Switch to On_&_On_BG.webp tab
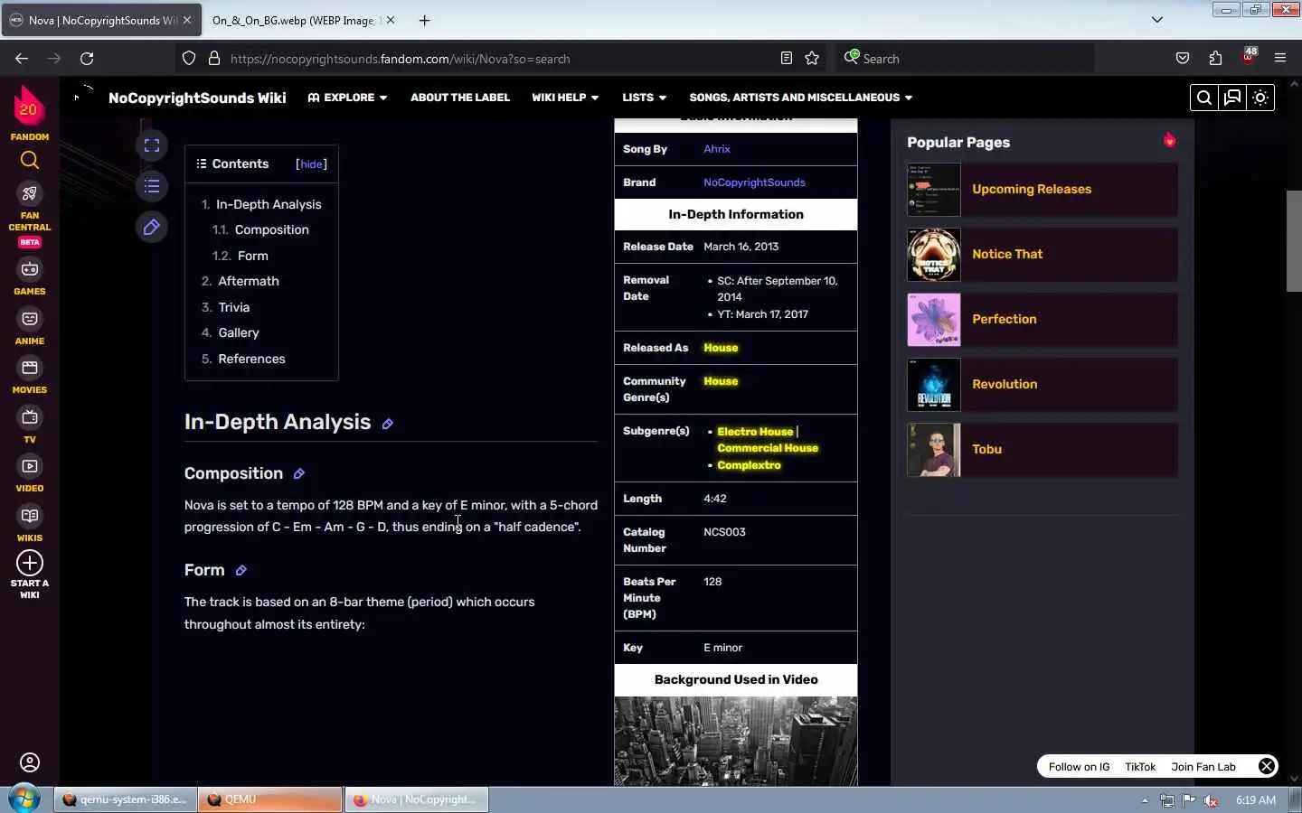 coord(293,20)
